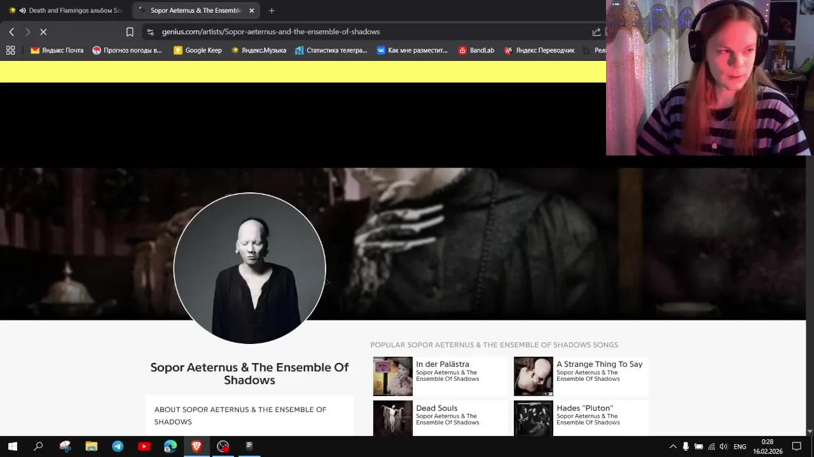Open Dead Souls song

(x=437, y=408)
